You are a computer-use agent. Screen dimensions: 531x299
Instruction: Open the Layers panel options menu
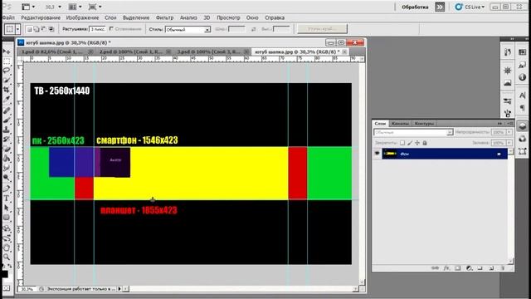(510, 124)
